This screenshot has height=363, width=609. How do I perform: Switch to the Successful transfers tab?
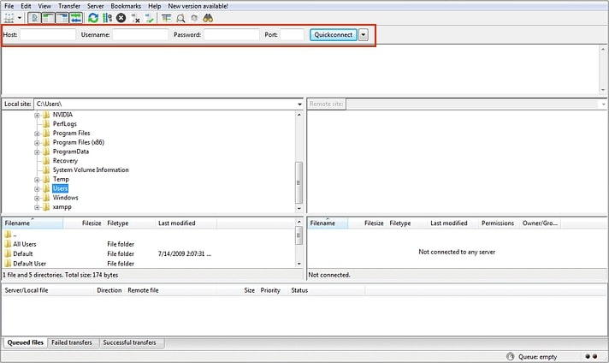(130, 342)
